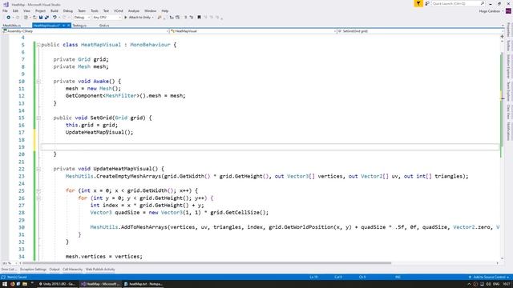Image resolution: width=513 pixels, height=288 pixels.
Task: Click into the Quick Launch search field
Action: click(455, 3)
